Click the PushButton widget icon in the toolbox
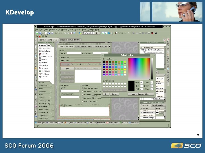205x153 pixels. tap(40, 48)
